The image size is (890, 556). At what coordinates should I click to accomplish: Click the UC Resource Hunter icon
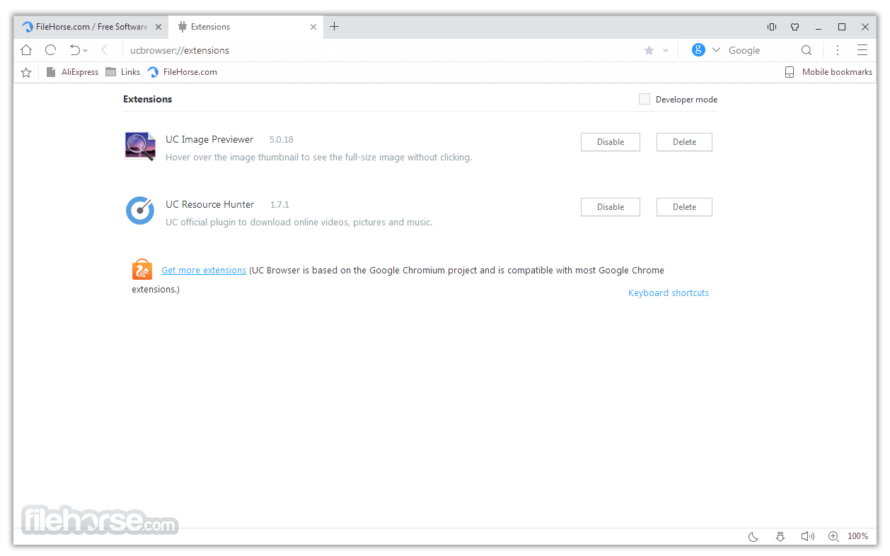(x=140, y=211)
